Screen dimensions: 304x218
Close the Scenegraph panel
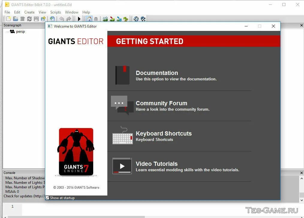click(x=302, y=25)
